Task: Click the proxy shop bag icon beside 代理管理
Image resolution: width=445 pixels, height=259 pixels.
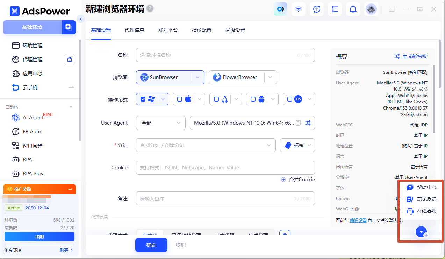Action: [70, 59]
